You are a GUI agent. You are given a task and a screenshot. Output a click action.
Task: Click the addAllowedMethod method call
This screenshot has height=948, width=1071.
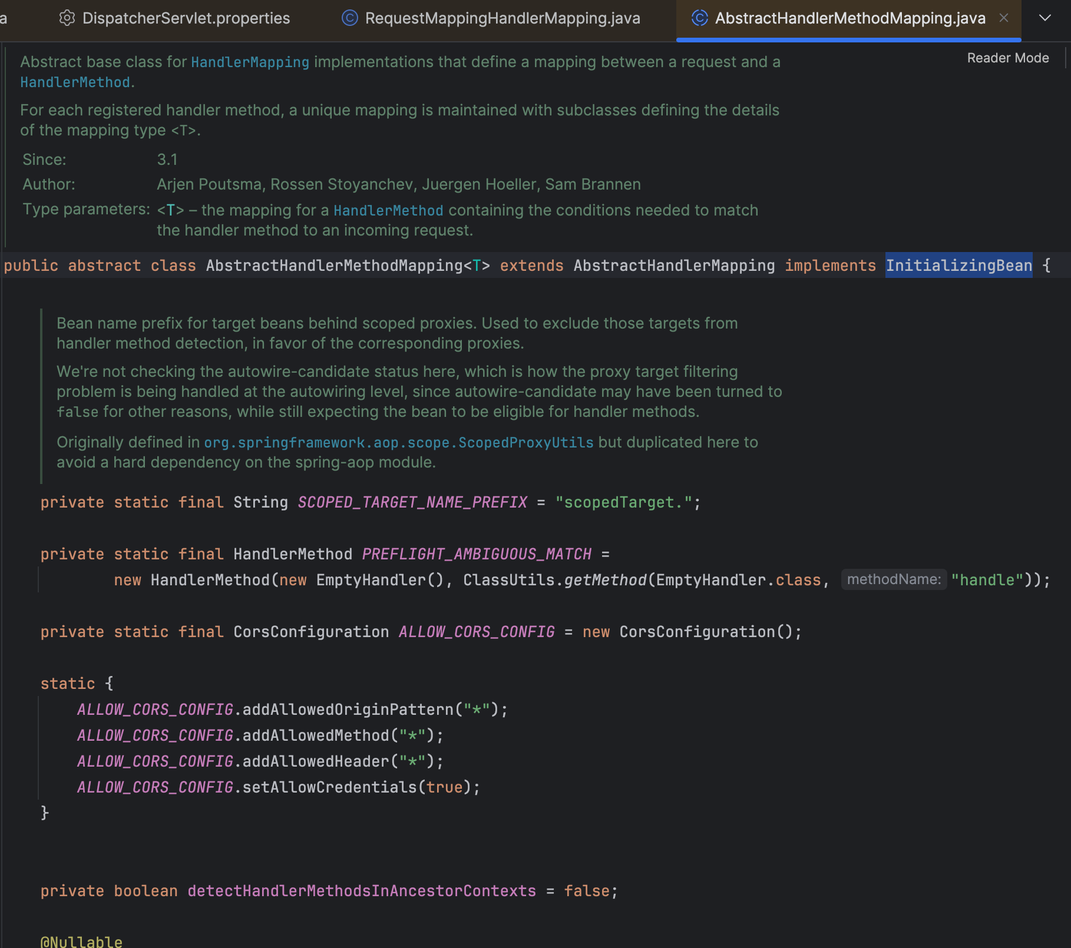pos(316,735)
